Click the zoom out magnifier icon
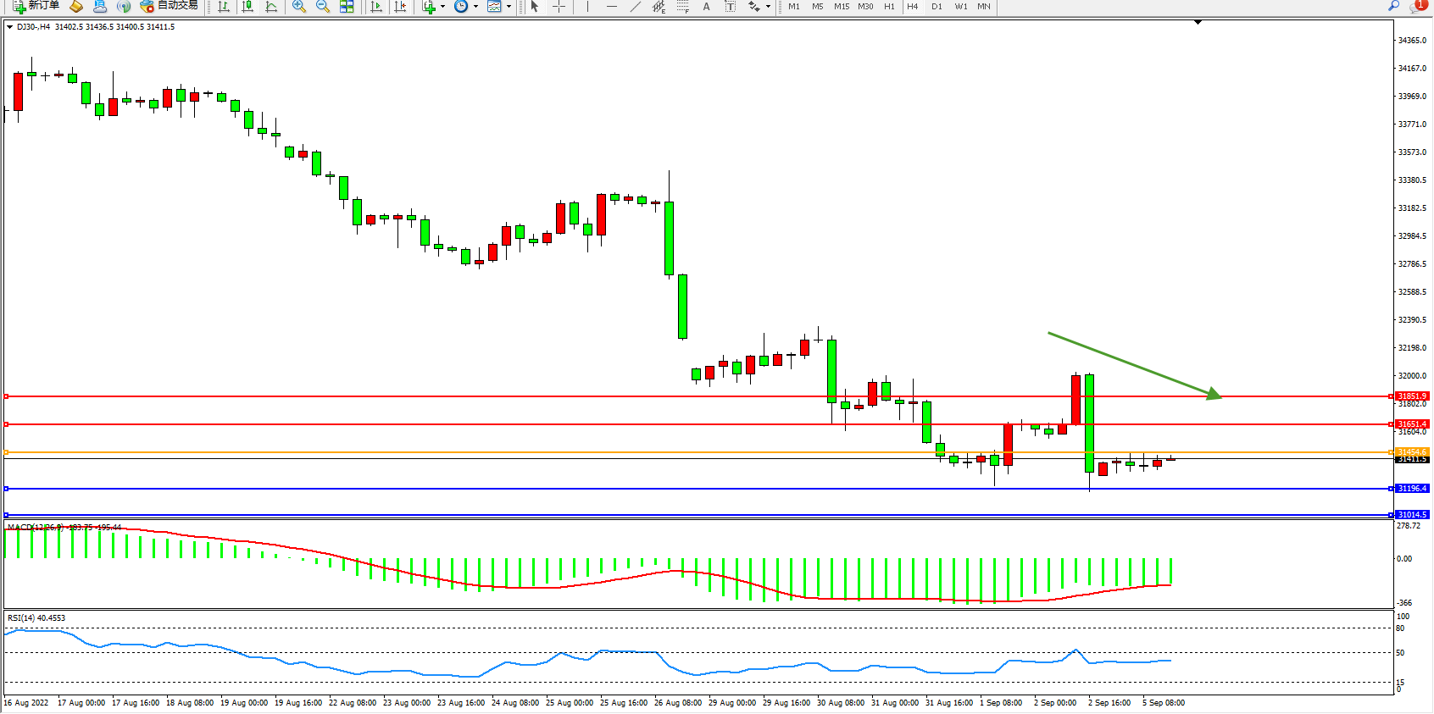Viewport: 1434px width, 714px height. pyautogui.click(x=322, y=7)
